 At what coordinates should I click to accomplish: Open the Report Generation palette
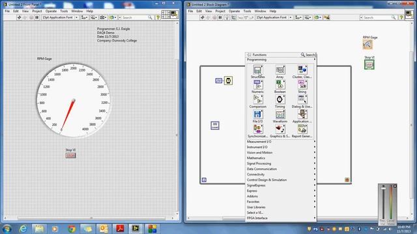302,129
